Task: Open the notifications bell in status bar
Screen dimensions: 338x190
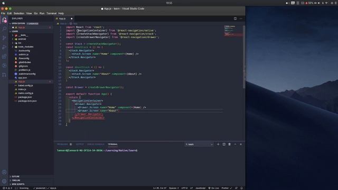Action: click(x=242, y=188)
